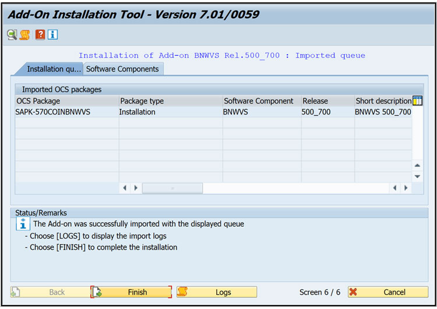Click the Logs button
437x309 pixels.
point(217,292)
